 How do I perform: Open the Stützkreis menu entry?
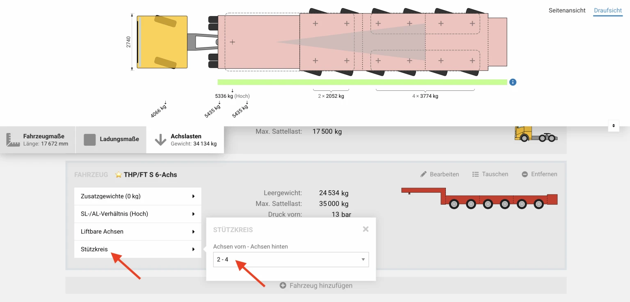pos(137,249)
